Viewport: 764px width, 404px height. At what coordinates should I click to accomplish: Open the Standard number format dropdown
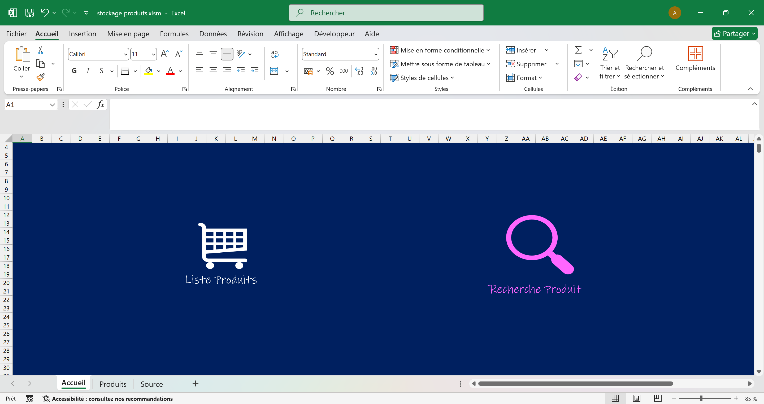click(375, 54)
